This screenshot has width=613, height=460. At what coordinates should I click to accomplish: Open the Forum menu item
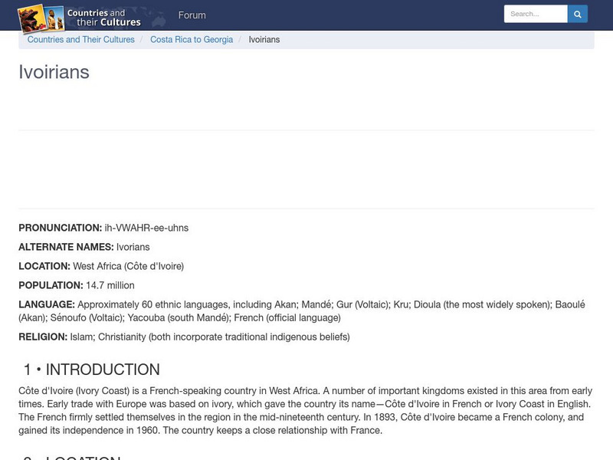tap(192, 15)
